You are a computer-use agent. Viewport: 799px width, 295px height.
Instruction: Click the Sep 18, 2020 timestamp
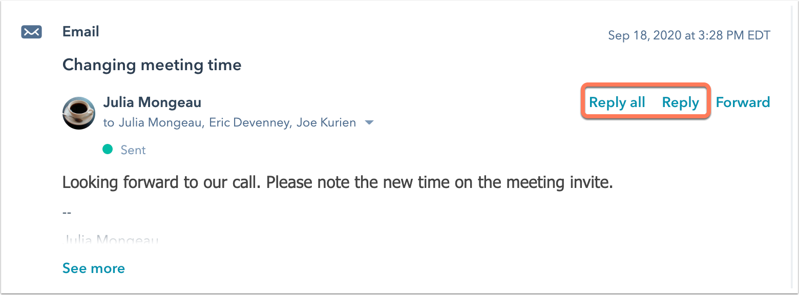[x=689, y=35]
